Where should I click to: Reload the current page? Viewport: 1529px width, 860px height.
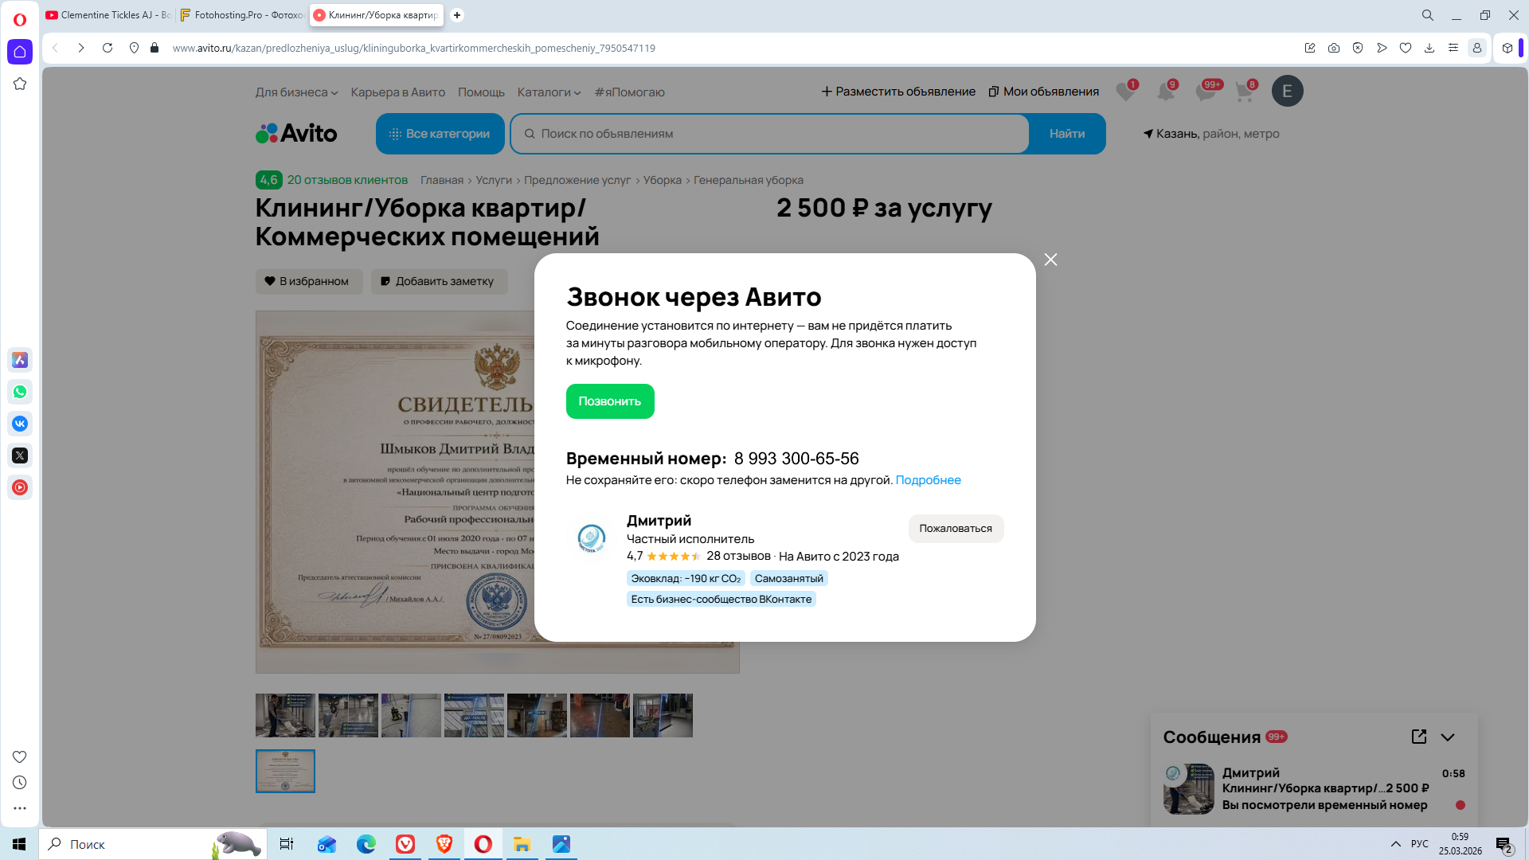point(108,48)
